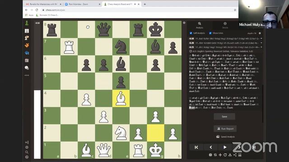
Task: Collapse the left sidebar with the arrow icon
Action: click(x=27, y=142)
